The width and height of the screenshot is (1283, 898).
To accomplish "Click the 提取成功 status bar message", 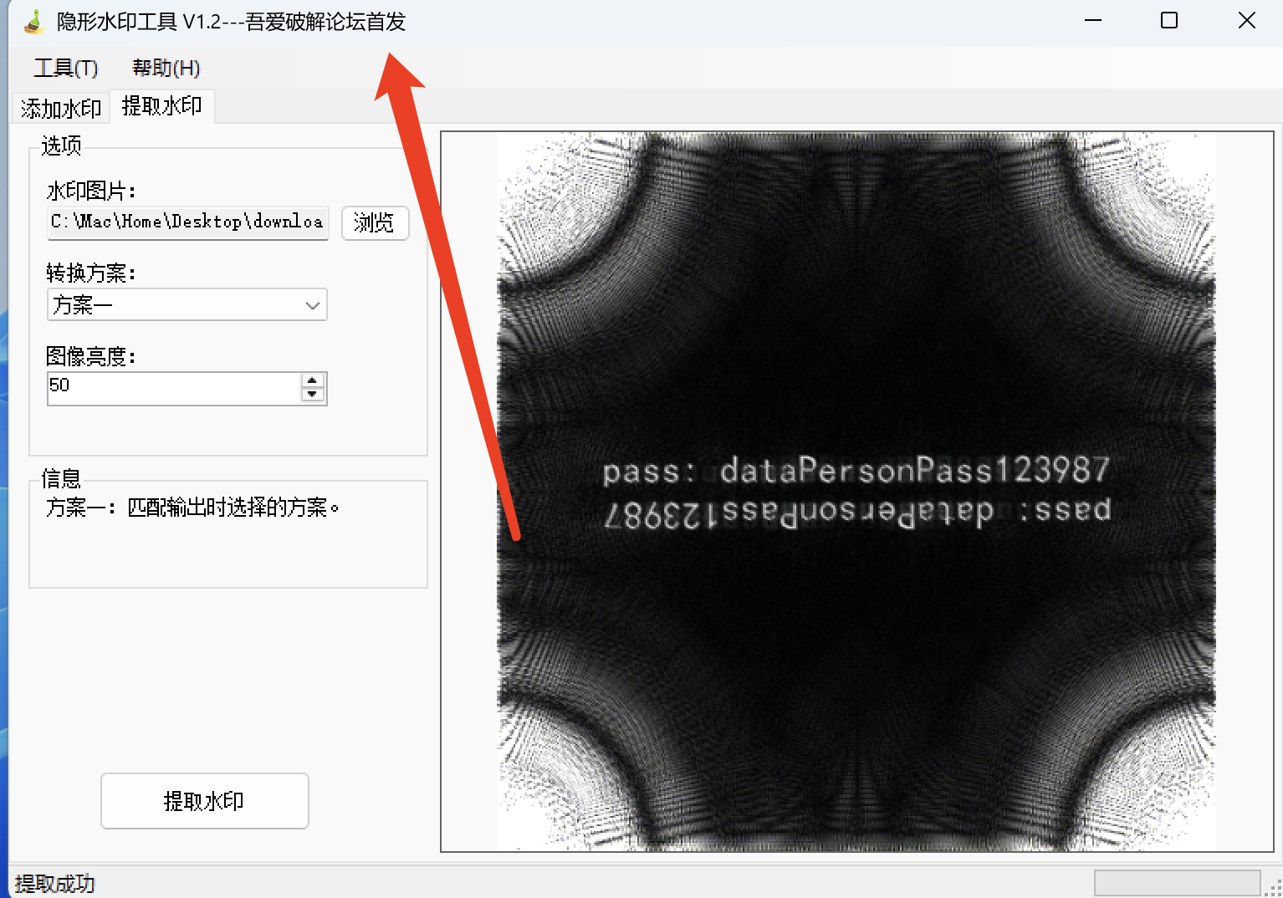I will pos(55,884).
